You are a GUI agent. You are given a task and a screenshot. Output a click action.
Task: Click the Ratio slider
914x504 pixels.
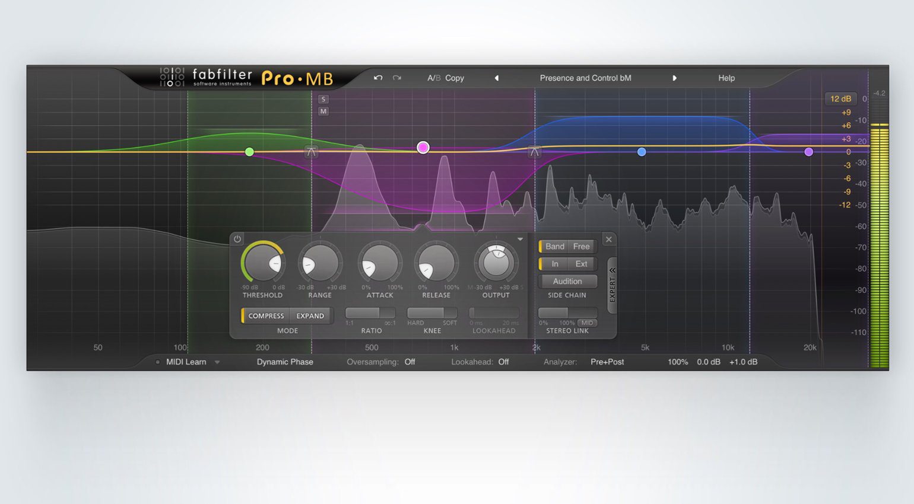370,312
